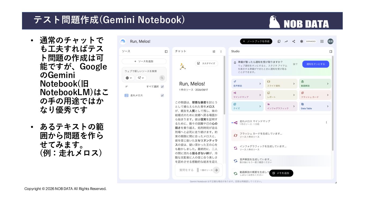Image resolution: width=365 pixels, height=205 pixels.
Task: Click the Run, Melos! notebook title in header
Action: [140, 42]
